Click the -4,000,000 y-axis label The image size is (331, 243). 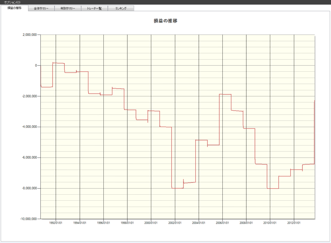coord(29,127)
